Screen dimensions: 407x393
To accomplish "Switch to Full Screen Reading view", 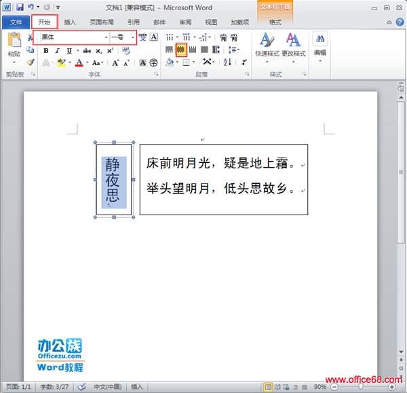I will tap(277, 388).
